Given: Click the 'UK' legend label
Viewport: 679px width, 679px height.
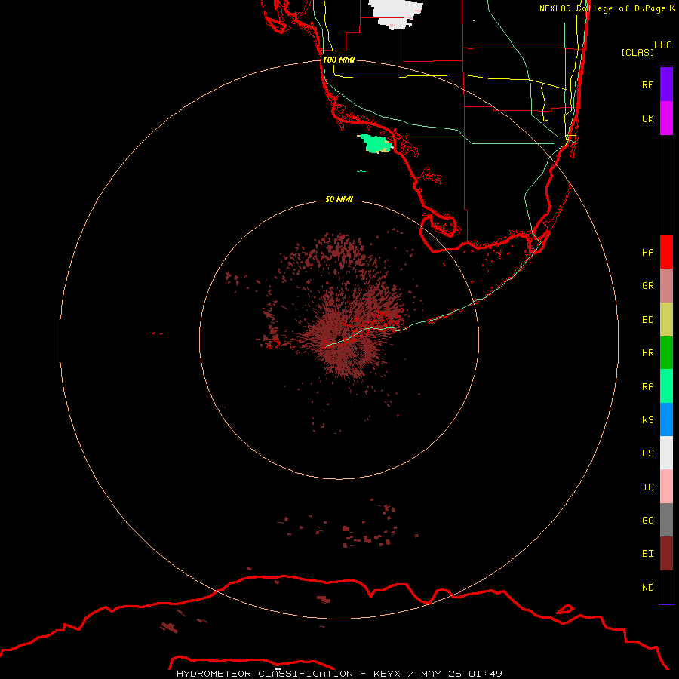Looking at the screenshot, I should coord(648,118).
